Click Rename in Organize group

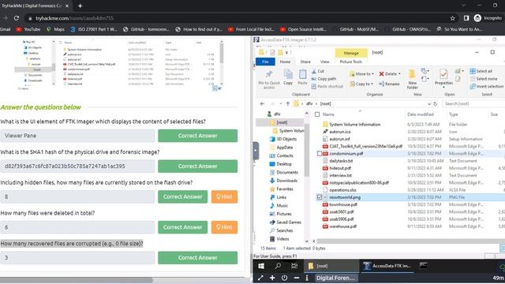click(389, 84)
